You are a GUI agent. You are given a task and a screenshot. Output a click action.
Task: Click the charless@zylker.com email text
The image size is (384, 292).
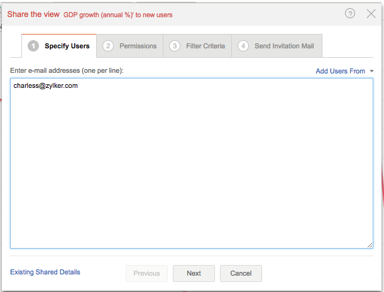coord(45,86)
